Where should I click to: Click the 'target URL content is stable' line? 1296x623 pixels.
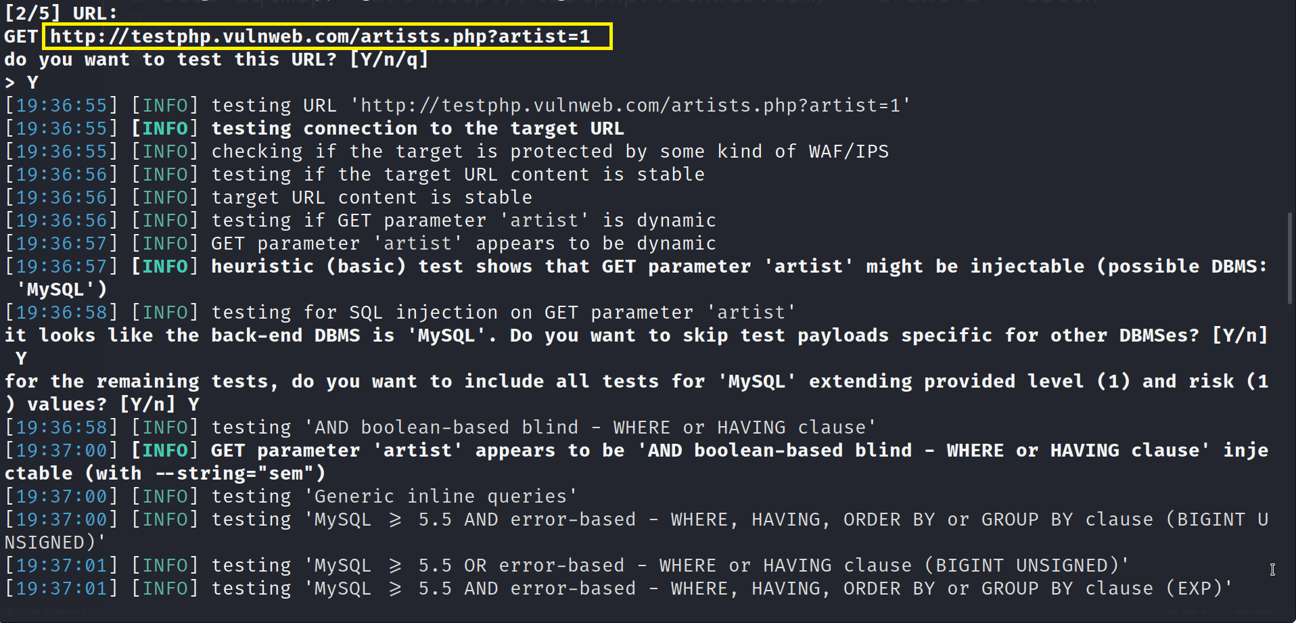coord(371,198)
